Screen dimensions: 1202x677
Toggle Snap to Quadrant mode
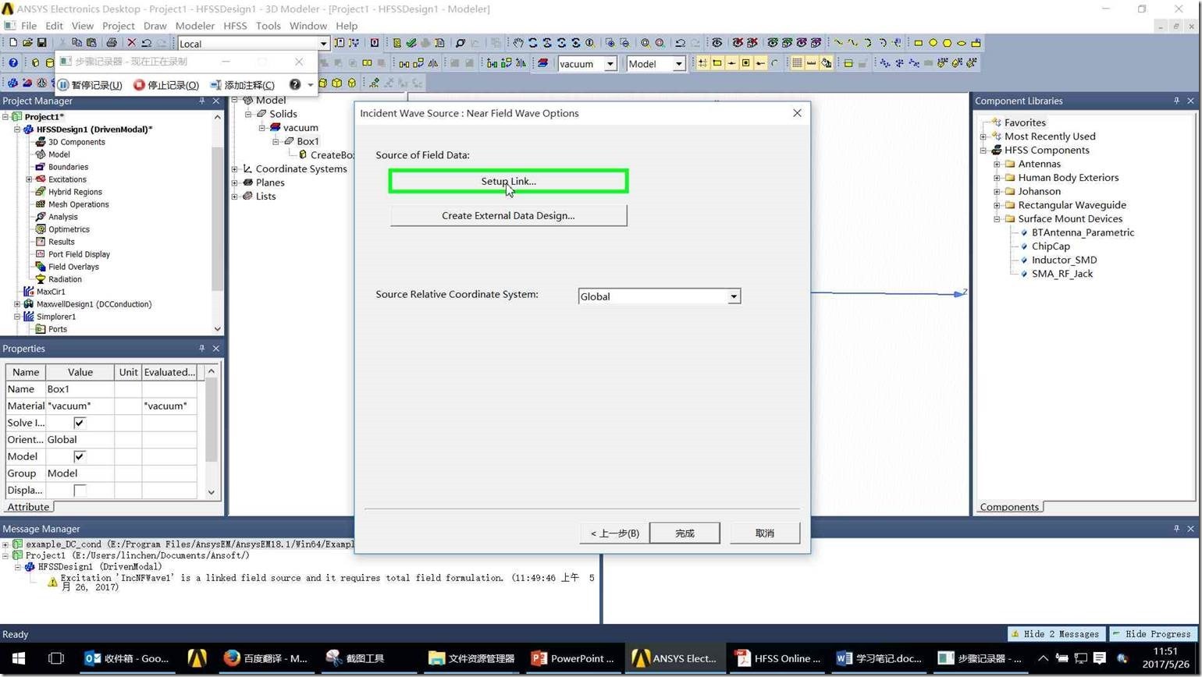pyautogui.click(x=760, y=63)
